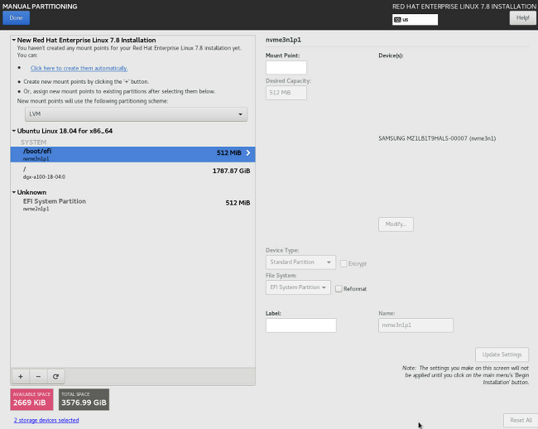Click the Mount Point input field
Image resolution: width=538 pixels, height=429 pixels.
pyautogui.click(x=286, y=68)
